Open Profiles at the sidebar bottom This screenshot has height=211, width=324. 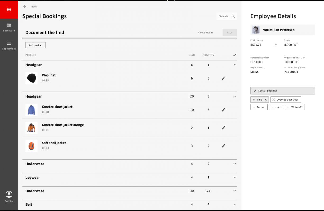coord(9,197)
